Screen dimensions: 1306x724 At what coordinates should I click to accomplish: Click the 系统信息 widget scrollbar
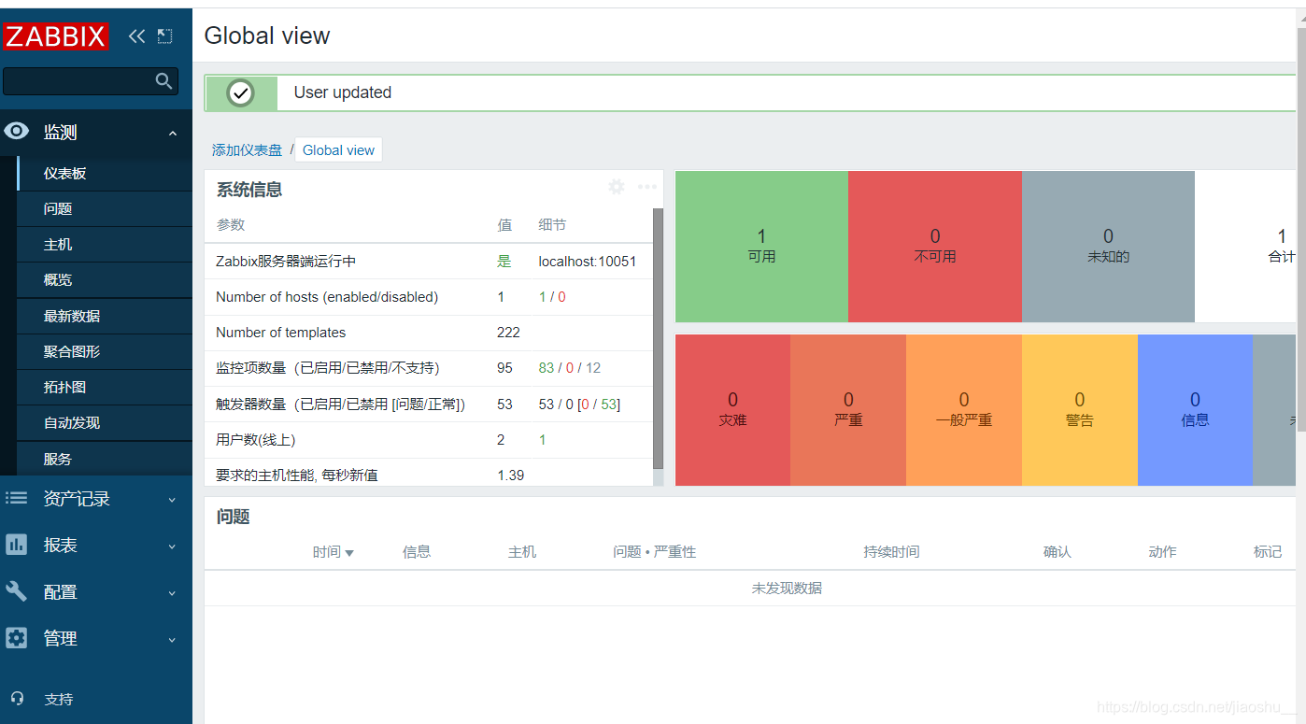[658, 336]
